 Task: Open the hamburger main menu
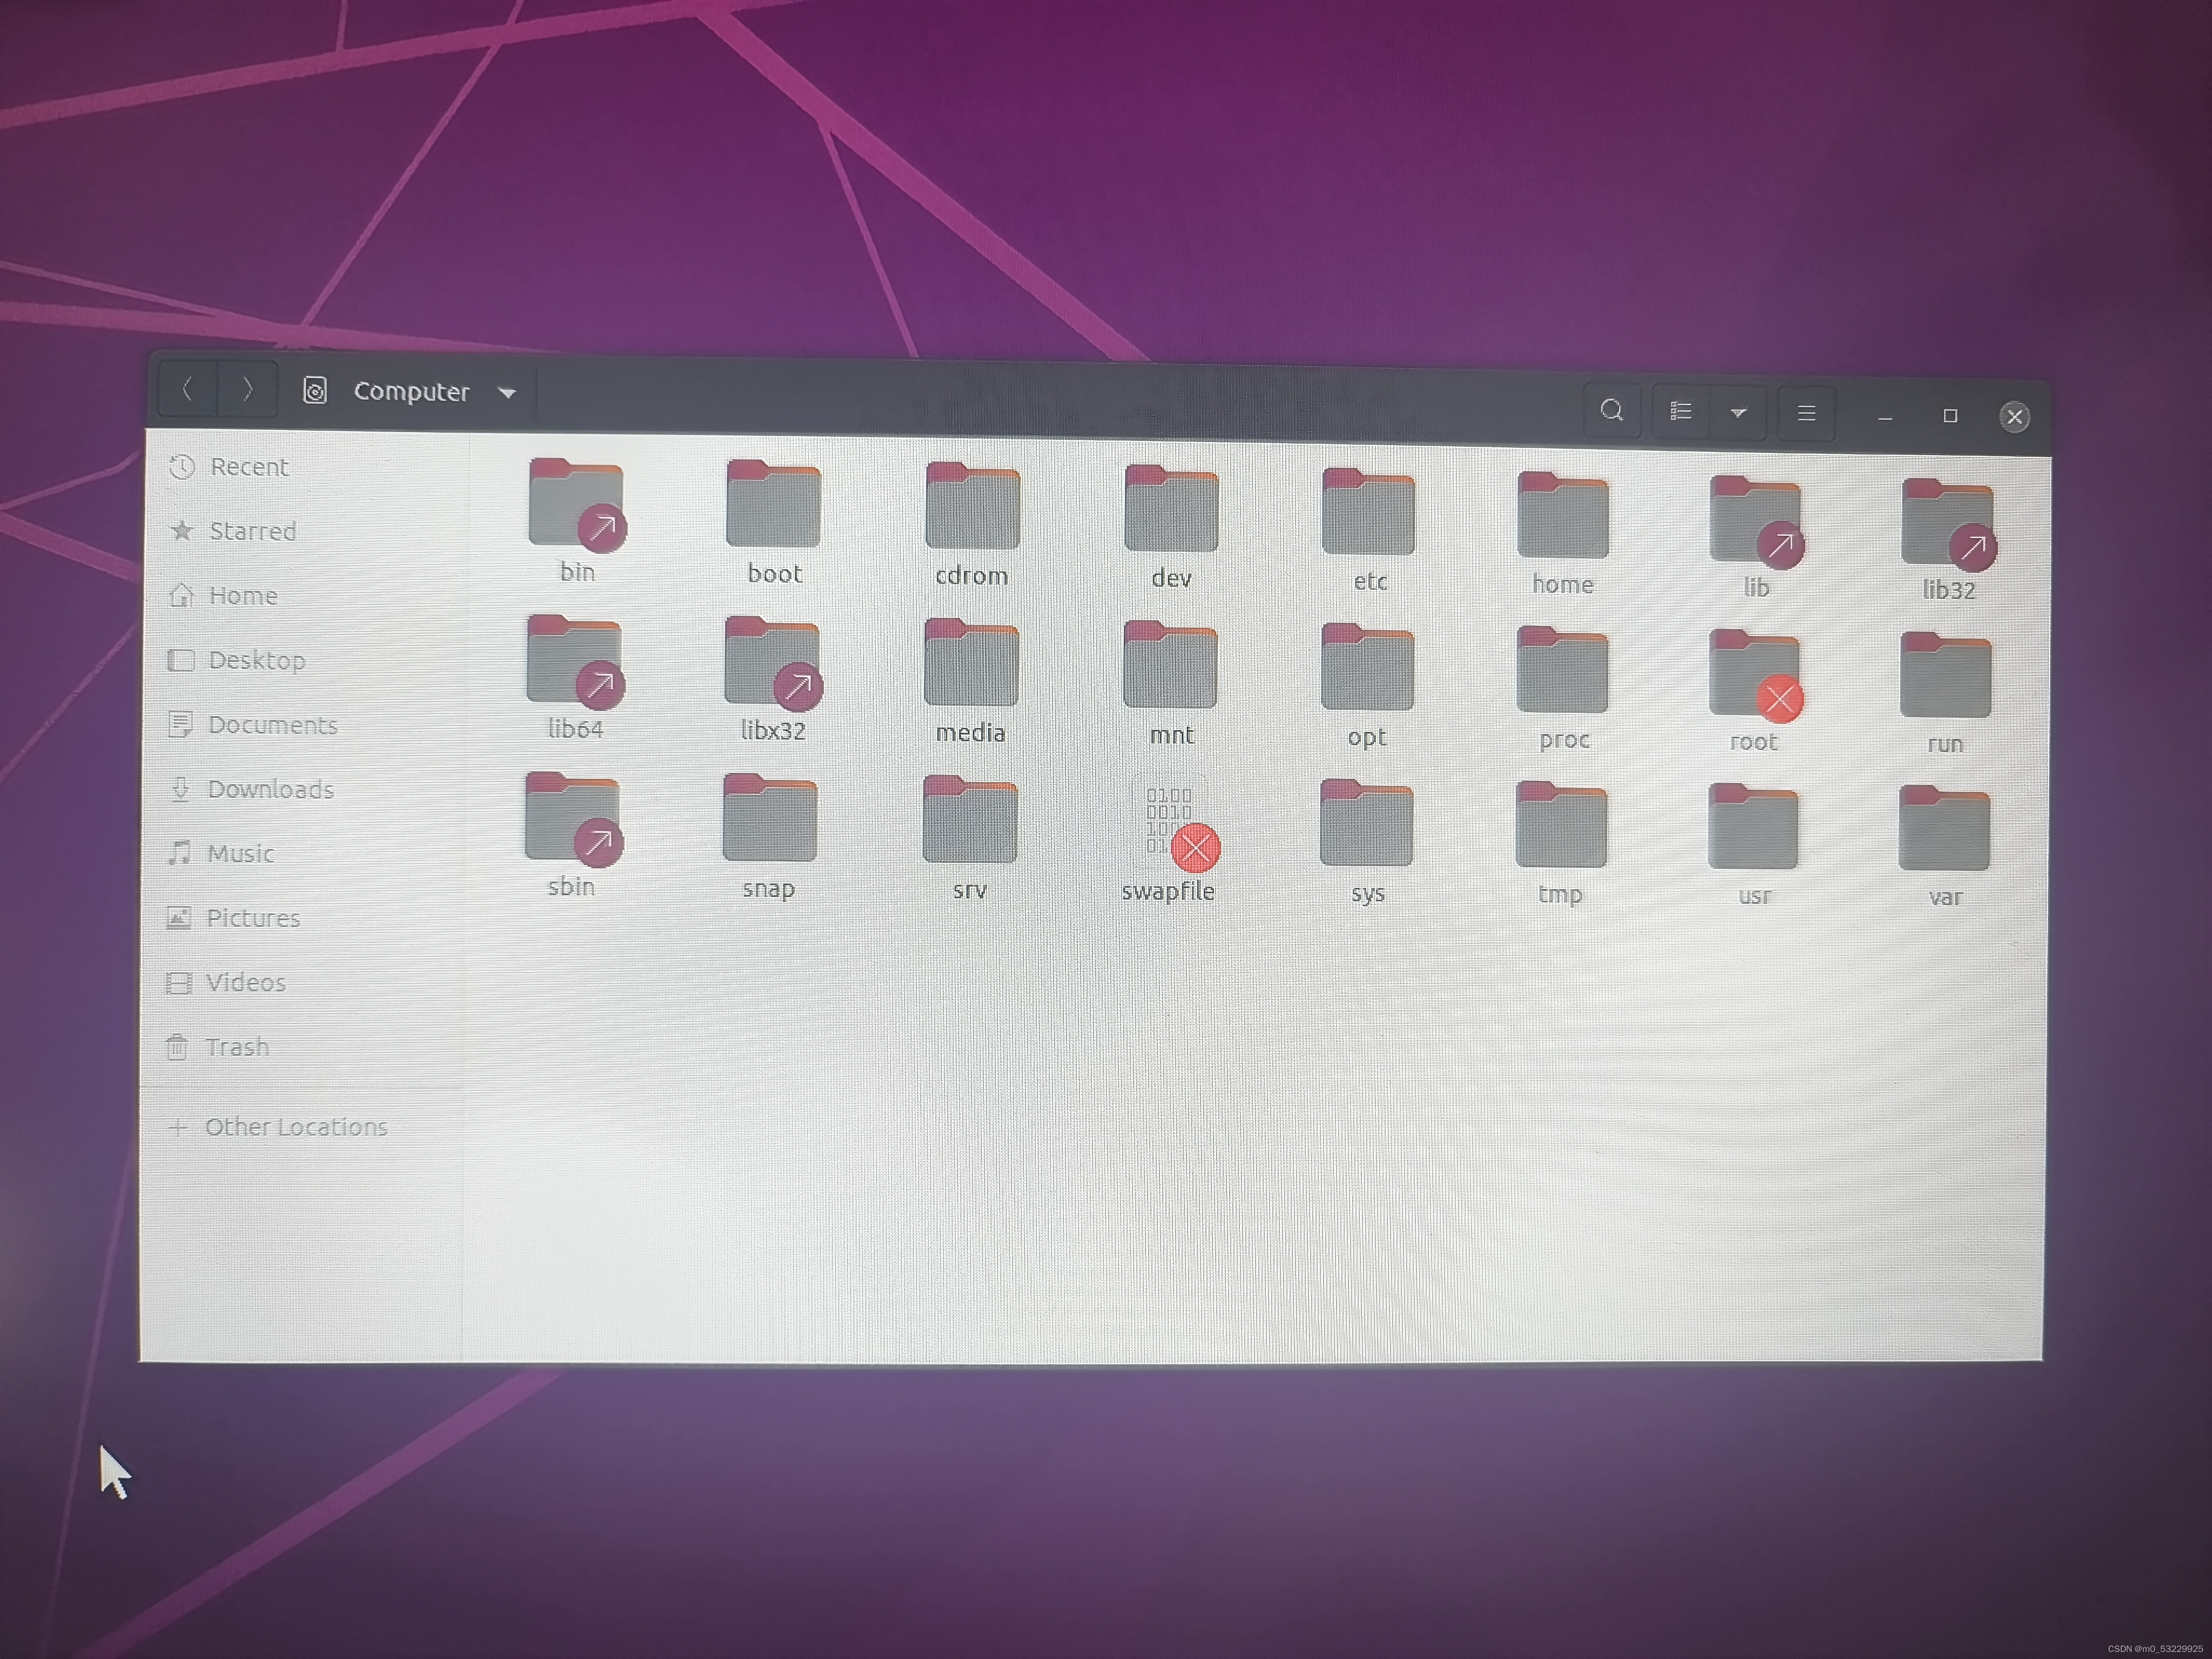pos(1806,413)
